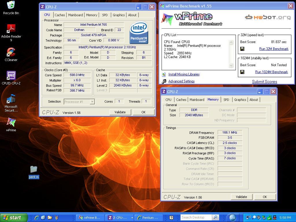
Task: Open Graphics tab in Memory CPU-Z window
Action: click(240, 100)
